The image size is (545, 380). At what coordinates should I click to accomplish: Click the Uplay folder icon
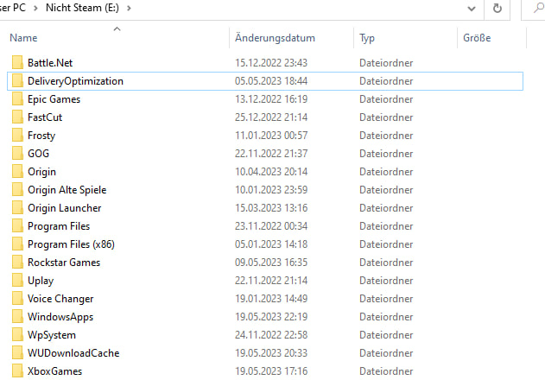coord(17,280)
